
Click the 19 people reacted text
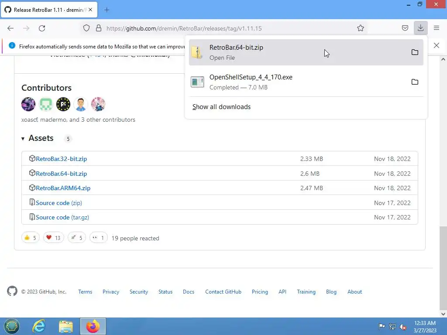[135, 238]
